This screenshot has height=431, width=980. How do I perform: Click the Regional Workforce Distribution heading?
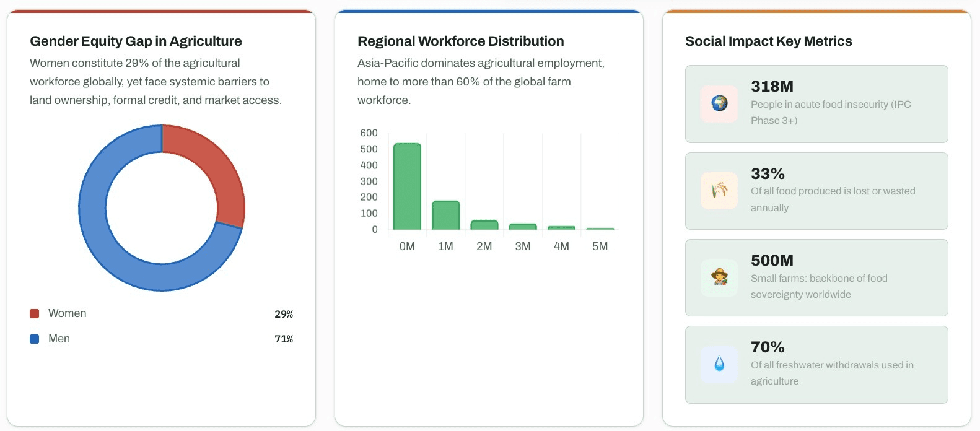(x=460, y=41)
